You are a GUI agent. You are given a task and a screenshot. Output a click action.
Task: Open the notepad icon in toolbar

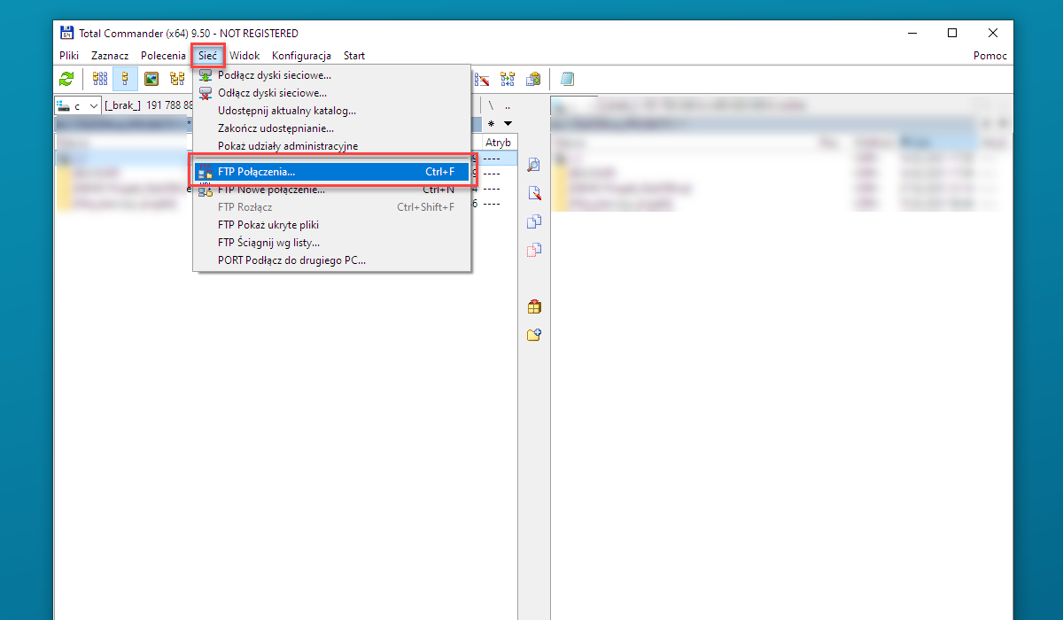567,80
